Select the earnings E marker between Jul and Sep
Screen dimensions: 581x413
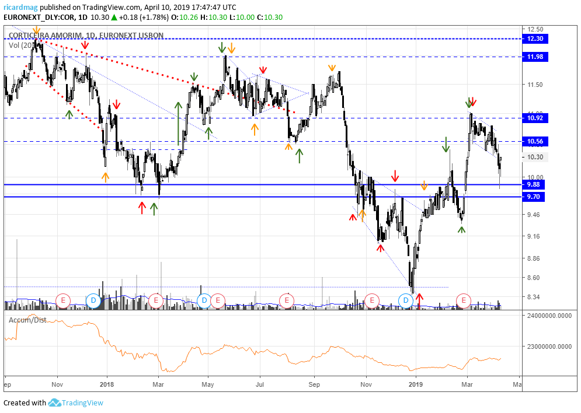(x=287, y=300)
